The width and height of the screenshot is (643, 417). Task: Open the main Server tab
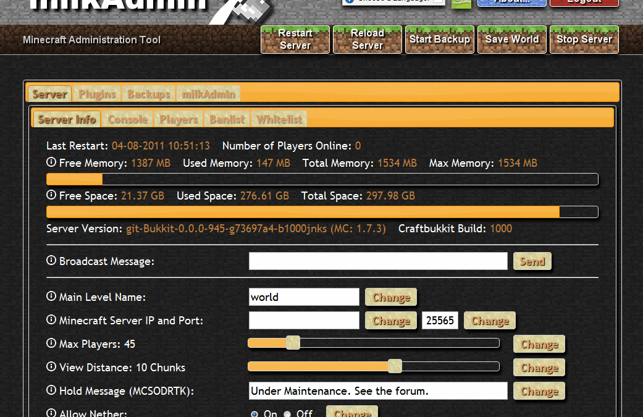coord(49,94)
